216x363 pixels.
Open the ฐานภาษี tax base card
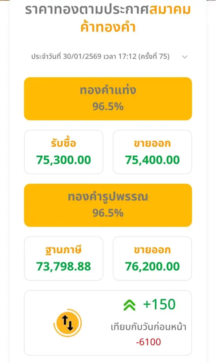tap(63, 258)
